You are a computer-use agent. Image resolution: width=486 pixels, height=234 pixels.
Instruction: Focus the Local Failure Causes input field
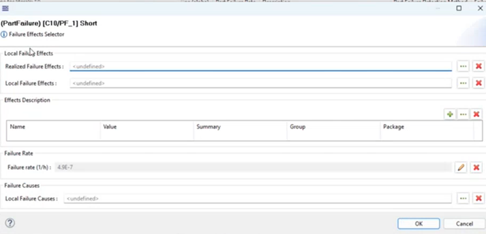point(257,198)
